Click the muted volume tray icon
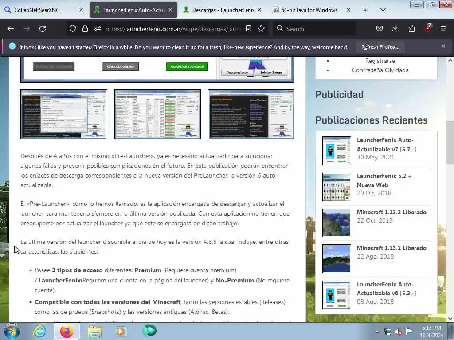This screenshot has width=454, height=340. tap(399, 332)
